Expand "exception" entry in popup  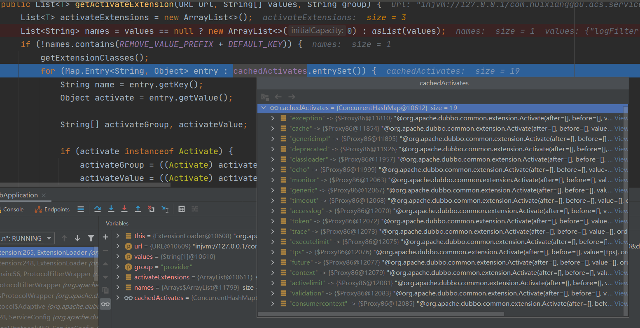tap(273, 118)
